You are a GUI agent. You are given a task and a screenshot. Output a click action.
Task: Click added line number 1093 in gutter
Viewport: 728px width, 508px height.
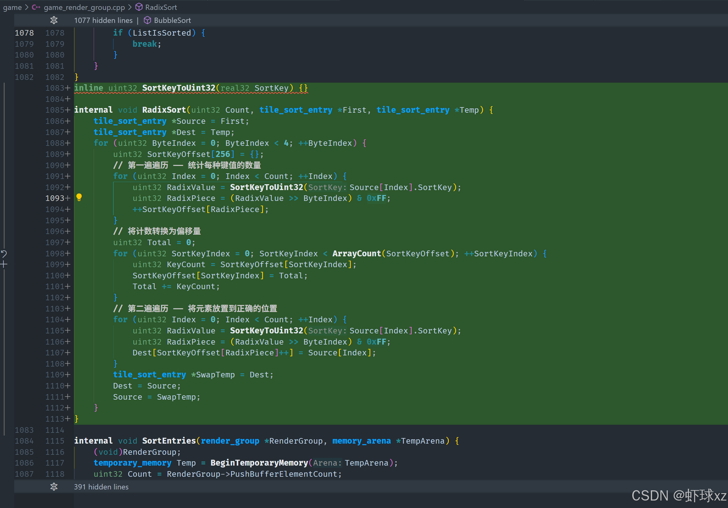click(x=55, y=198)
